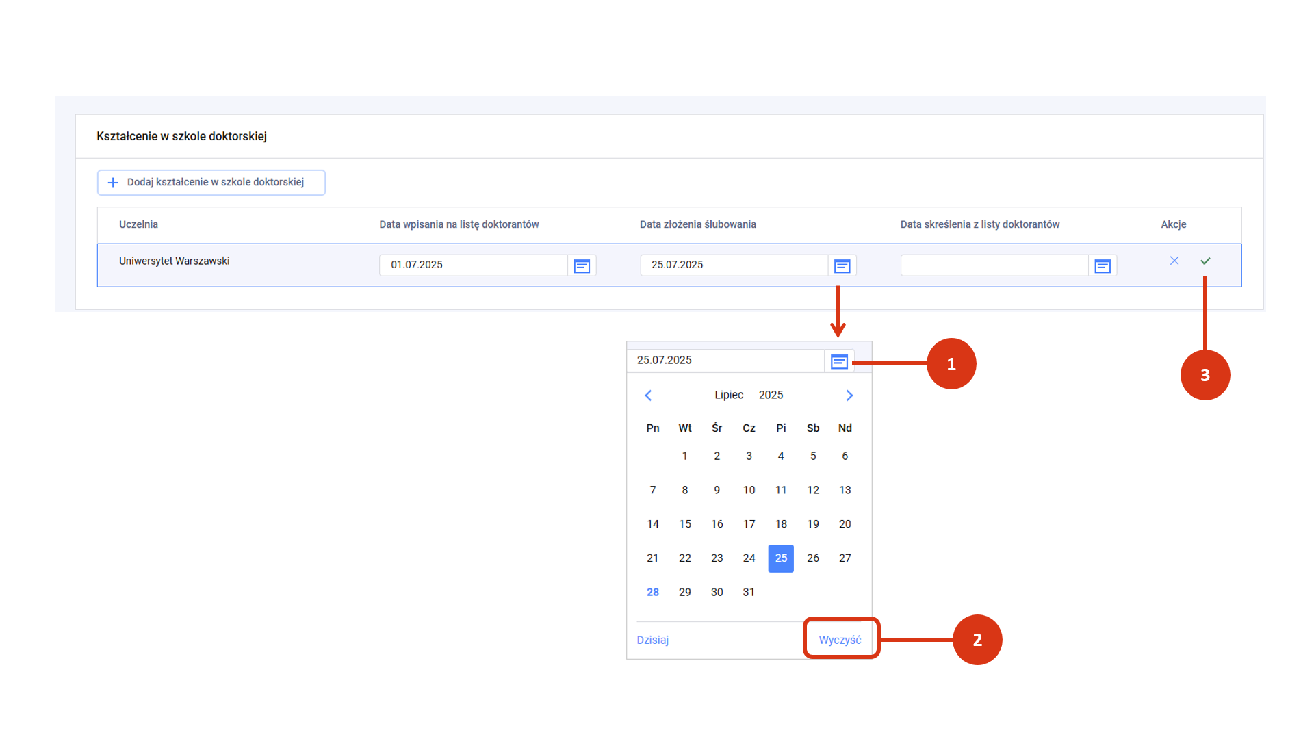Select day 6 in calendar

click(845, 456)
